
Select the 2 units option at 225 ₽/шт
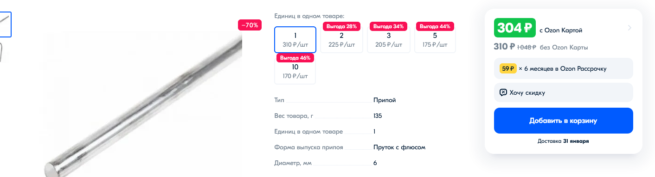(x=341, y=40)
